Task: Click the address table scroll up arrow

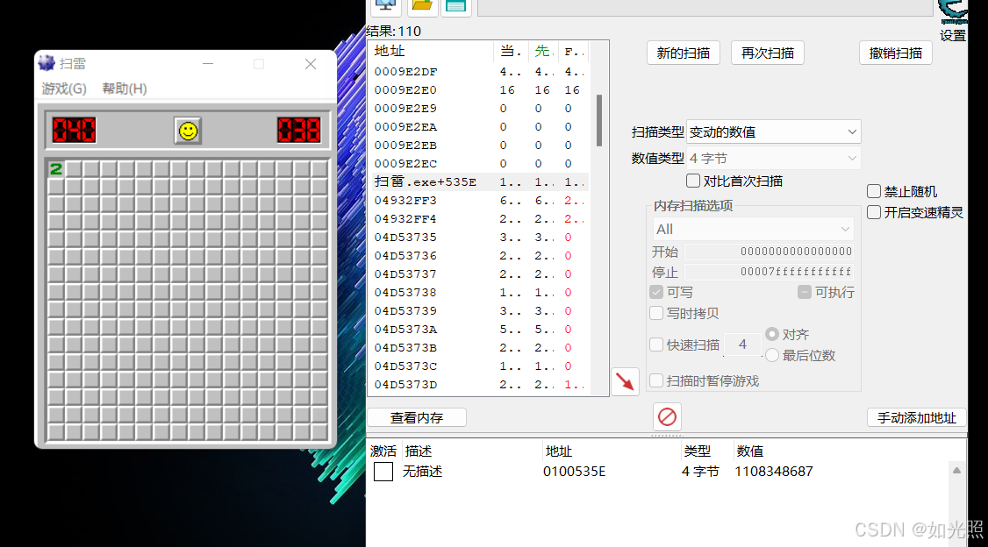Action: (x=956, y=470)
